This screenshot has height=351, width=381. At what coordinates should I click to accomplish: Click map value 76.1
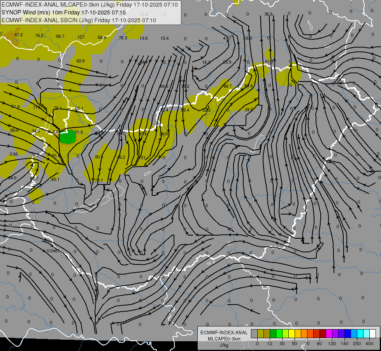[58, 108]
